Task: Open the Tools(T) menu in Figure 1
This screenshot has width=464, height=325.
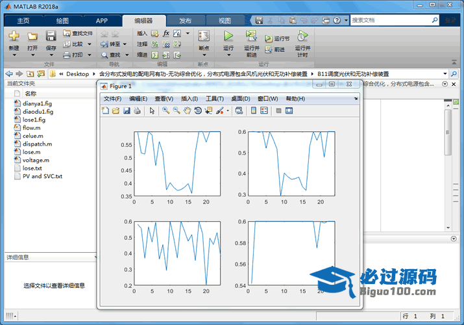Action: coord(215,99)
